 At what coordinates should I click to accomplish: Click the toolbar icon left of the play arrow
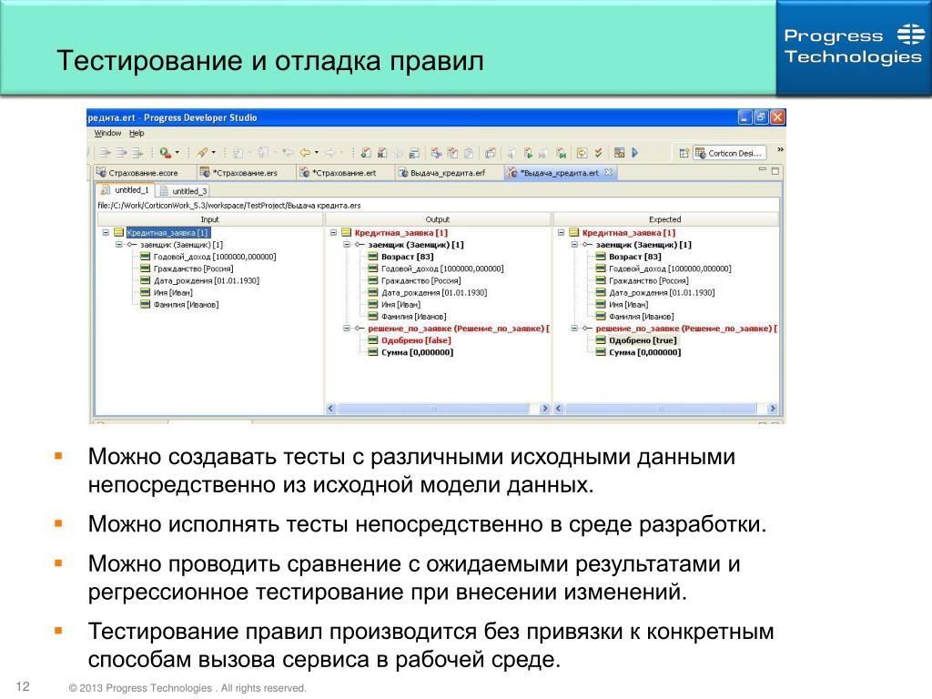619,153
